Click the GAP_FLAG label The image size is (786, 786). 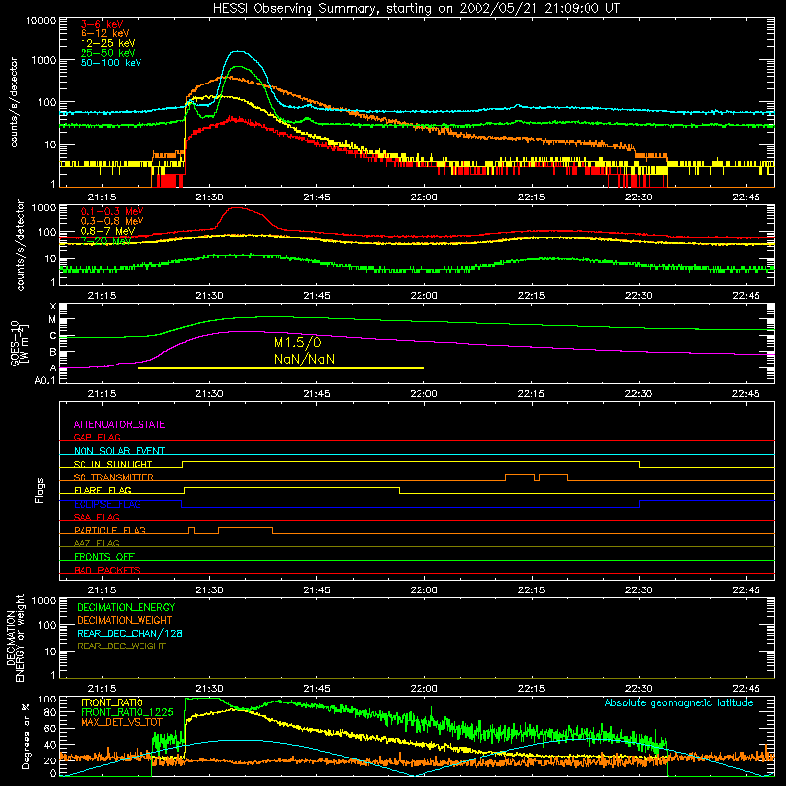click(96, 437)
